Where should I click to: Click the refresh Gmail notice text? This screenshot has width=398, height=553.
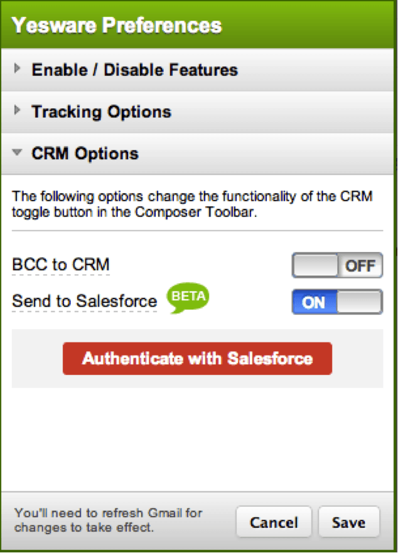tap(109, 520)
